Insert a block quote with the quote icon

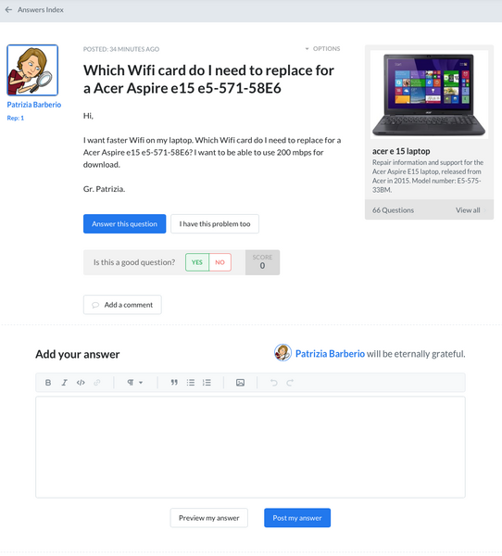pyautogui.click(x=174, y=382)
